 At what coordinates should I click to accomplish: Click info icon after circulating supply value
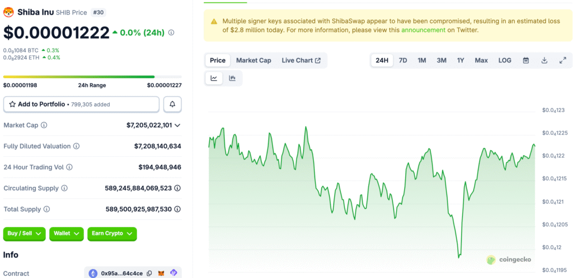(x=177, y=188)
